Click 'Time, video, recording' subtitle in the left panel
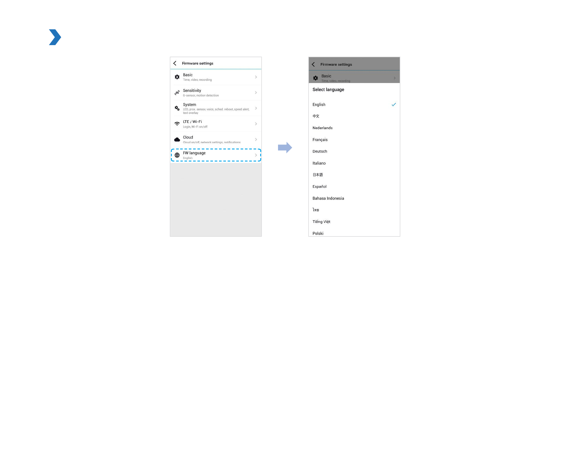The image size is (571, 456). click(x=197, y=80)
